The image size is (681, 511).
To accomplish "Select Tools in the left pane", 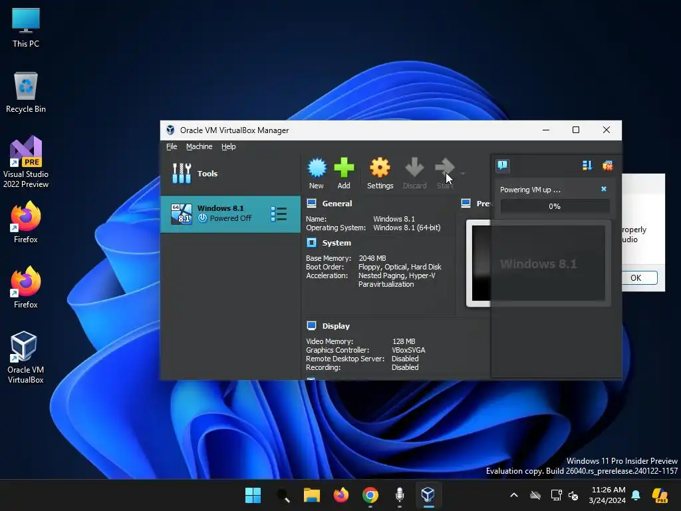I will [230, 174].
